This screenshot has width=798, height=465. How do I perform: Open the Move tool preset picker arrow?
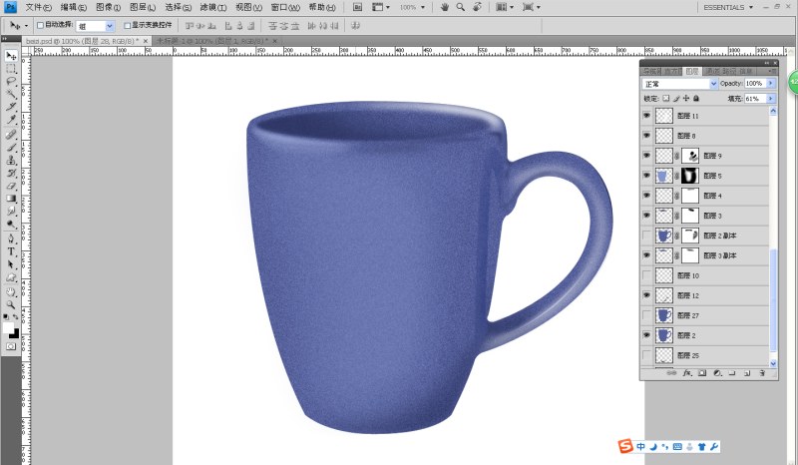click(26, 26)
